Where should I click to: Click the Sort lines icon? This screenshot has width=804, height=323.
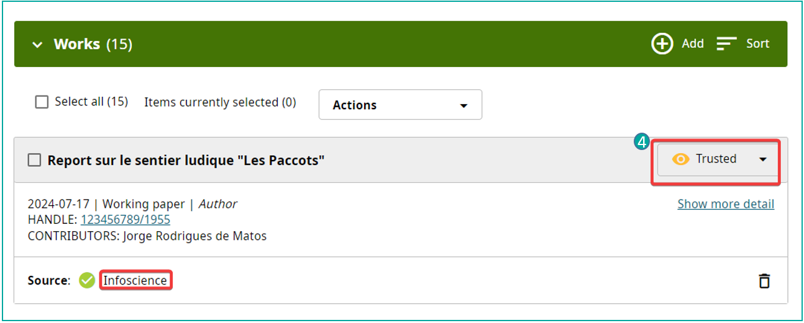click(x=726, y=44)
